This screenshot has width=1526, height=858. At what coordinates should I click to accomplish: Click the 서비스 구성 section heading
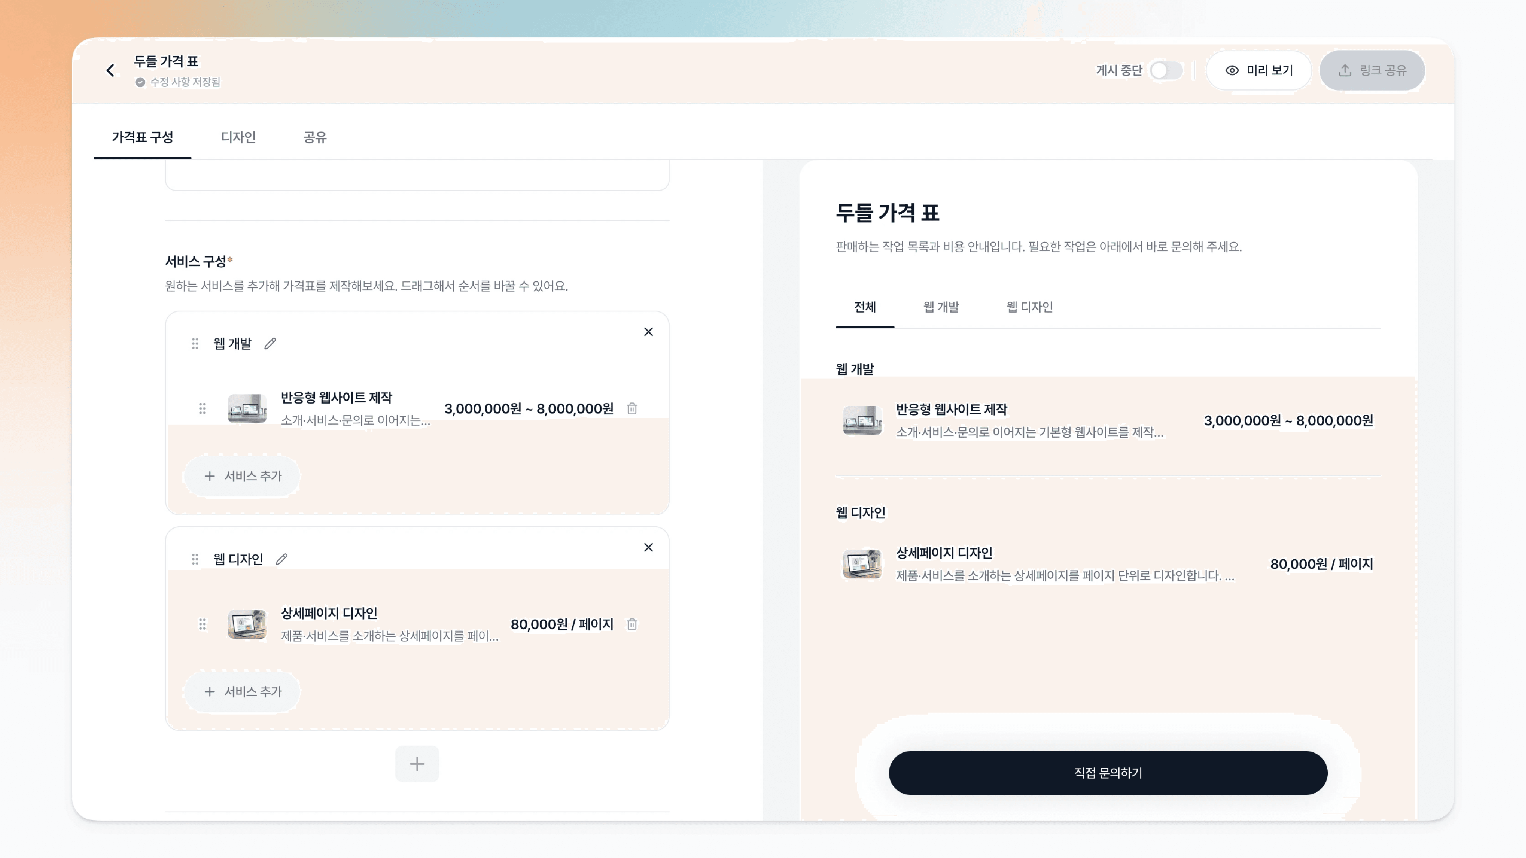(x=196, y=261)
